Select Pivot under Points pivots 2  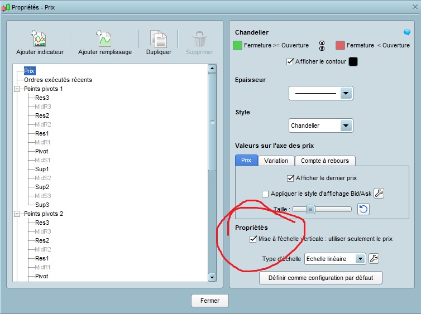[x=42, y=276]
